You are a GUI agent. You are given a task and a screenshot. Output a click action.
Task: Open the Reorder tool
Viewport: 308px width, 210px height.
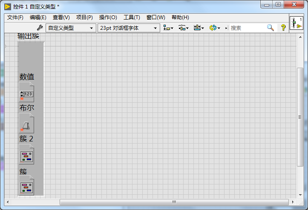pyautogui.click(x=215, y=28)
